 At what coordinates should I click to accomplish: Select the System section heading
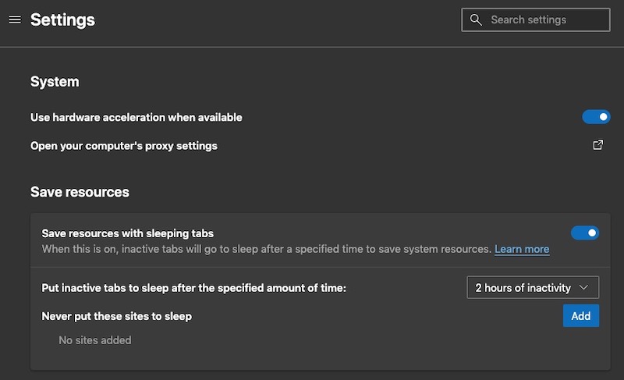point(55,82)
